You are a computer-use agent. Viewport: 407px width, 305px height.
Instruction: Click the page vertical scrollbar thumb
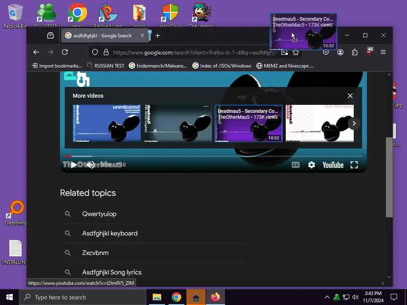click(389, 177)
